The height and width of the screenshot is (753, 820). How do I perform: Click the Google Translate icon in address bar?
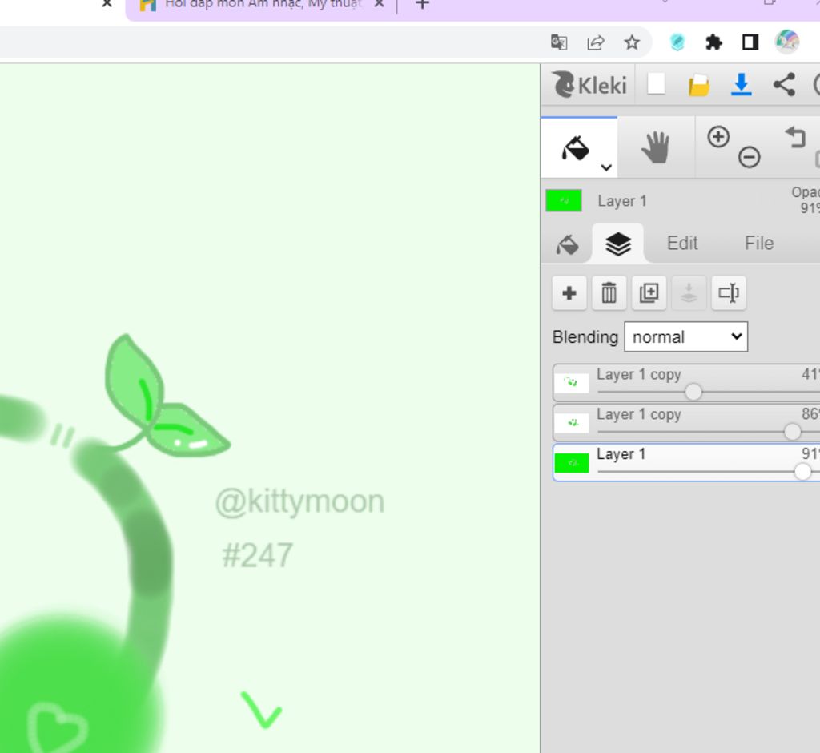[558, 42]
